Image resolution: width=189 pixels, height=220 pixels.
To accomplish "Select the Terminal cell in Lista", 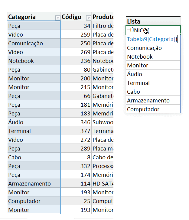I will (x=153, y=82).
